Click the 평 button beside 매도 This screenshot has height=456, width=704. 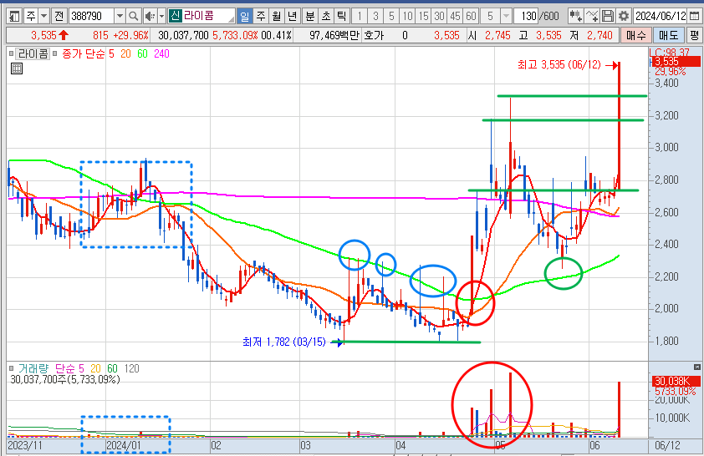[x=695, y=35]
